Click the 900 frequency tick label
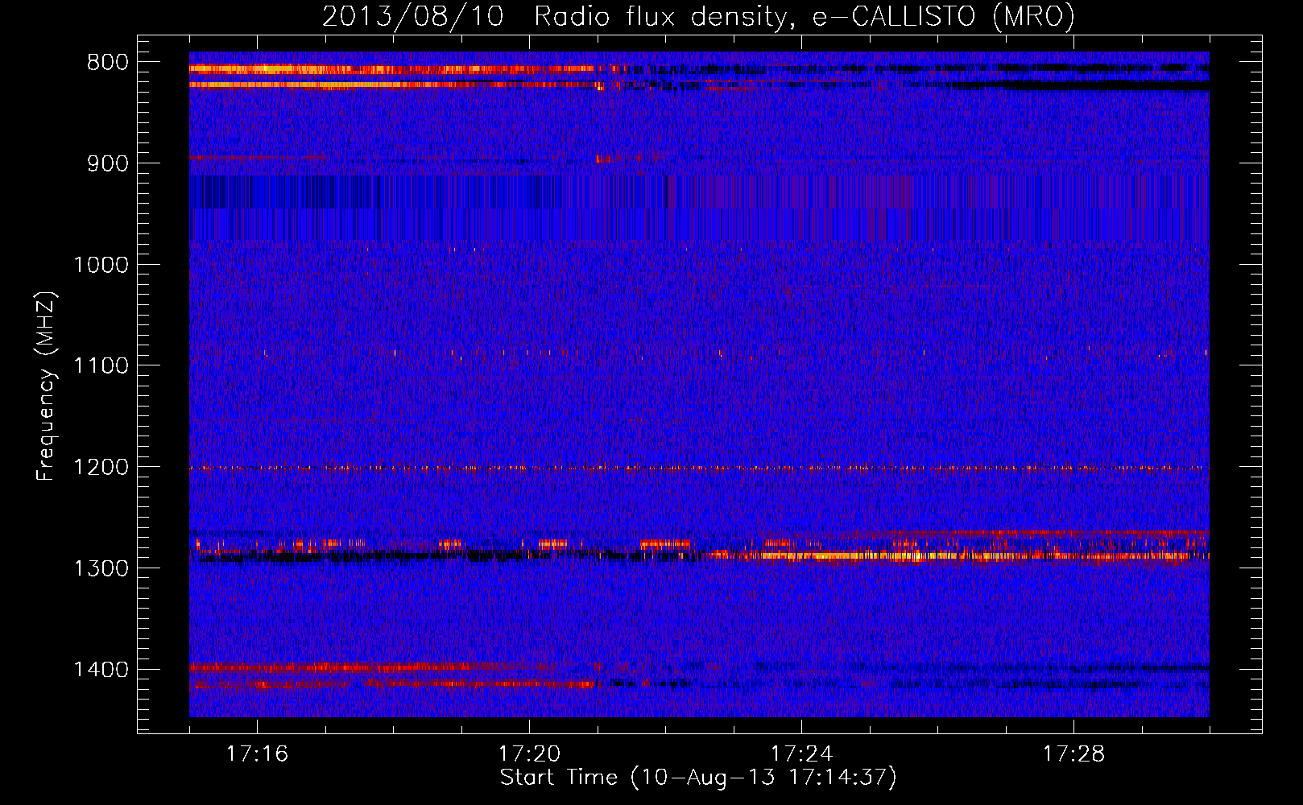This screenshot has width=1303, height=805. (x=108, y=163)
